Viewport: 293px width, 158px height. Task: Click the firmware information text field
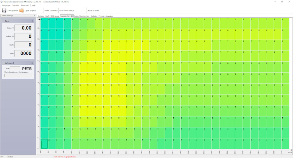18,75
